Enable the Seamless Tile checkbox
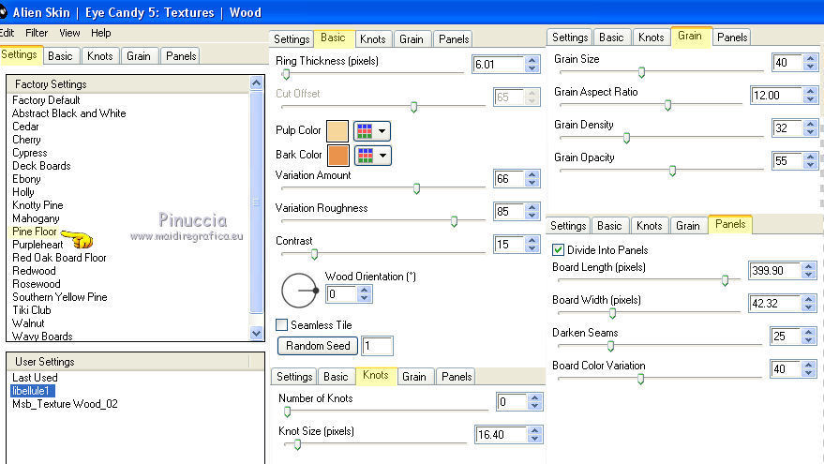 [281, 324]
